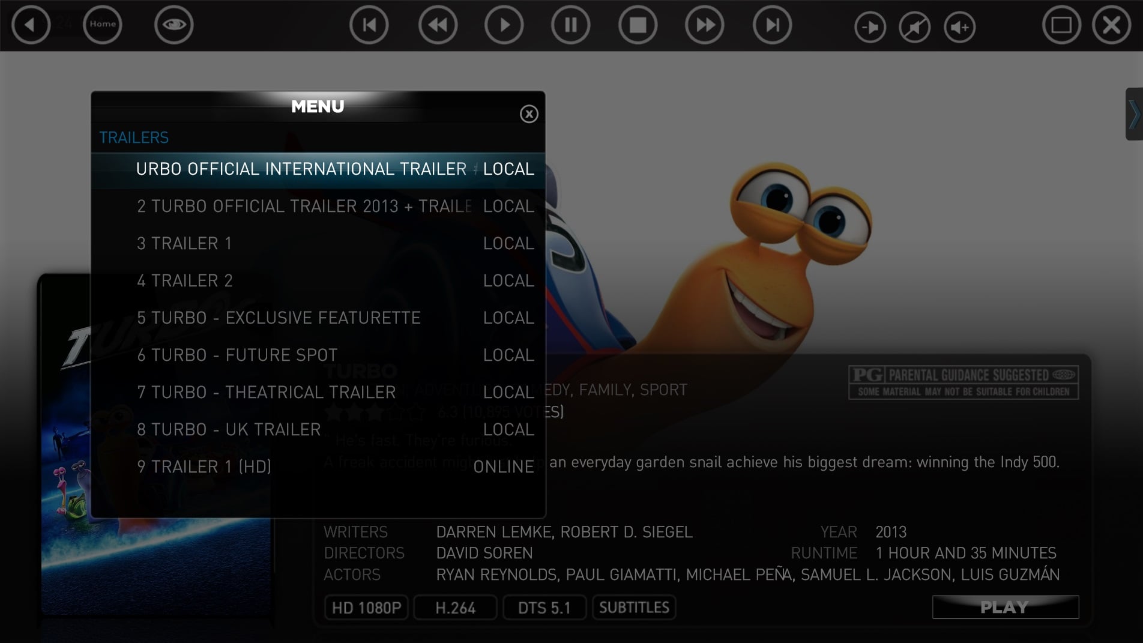Select 2 Turbo Official Trailer 2013 entry
Image resolution: width=1143 pixels, height=643 pixels.
(318, 207)
